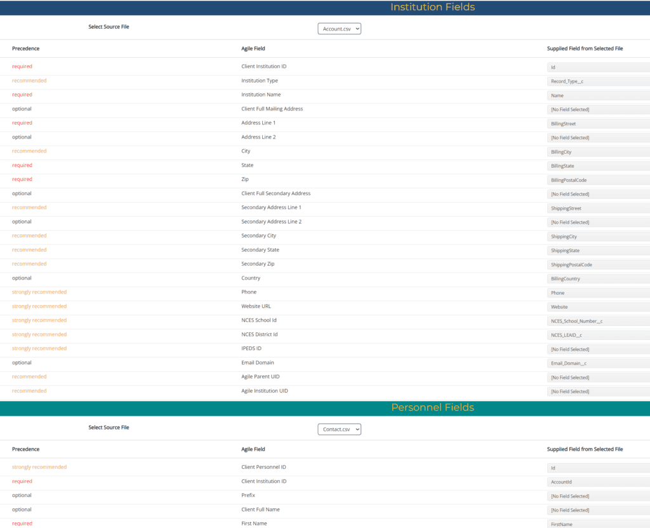This screenshot has height=528, width=650.
Task: Open the City field showing BillingCity
Action: click(598, 152)
